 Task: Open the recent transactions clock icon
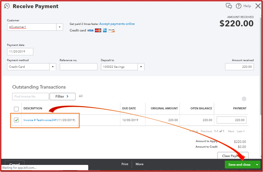[7, 6]
